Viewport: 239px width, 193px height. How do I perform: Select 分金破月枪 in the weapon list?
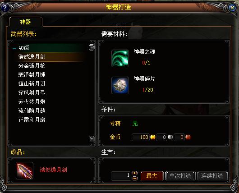(x=32, y=66)
